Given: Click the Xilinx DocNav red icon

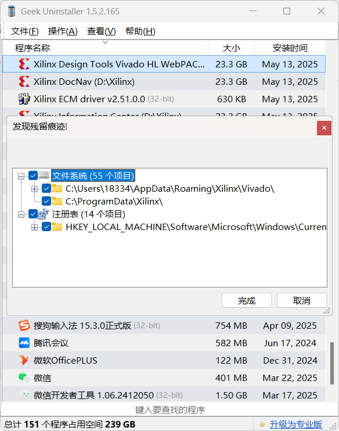Looking at the screenshot, I should [x=24, y=82].
